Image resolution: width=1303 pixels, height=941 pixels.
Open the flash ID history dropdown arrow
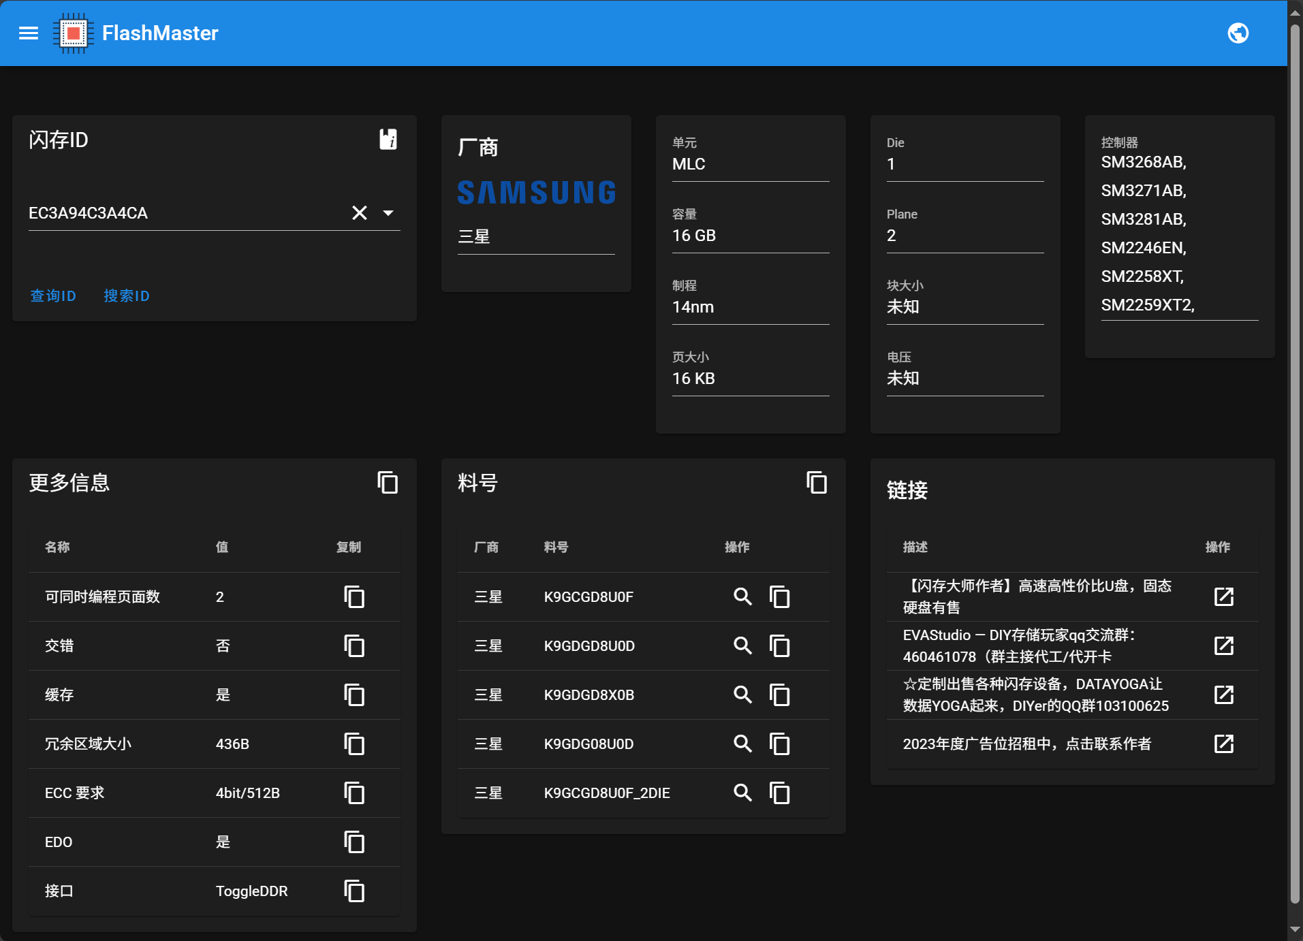(389, 212)
